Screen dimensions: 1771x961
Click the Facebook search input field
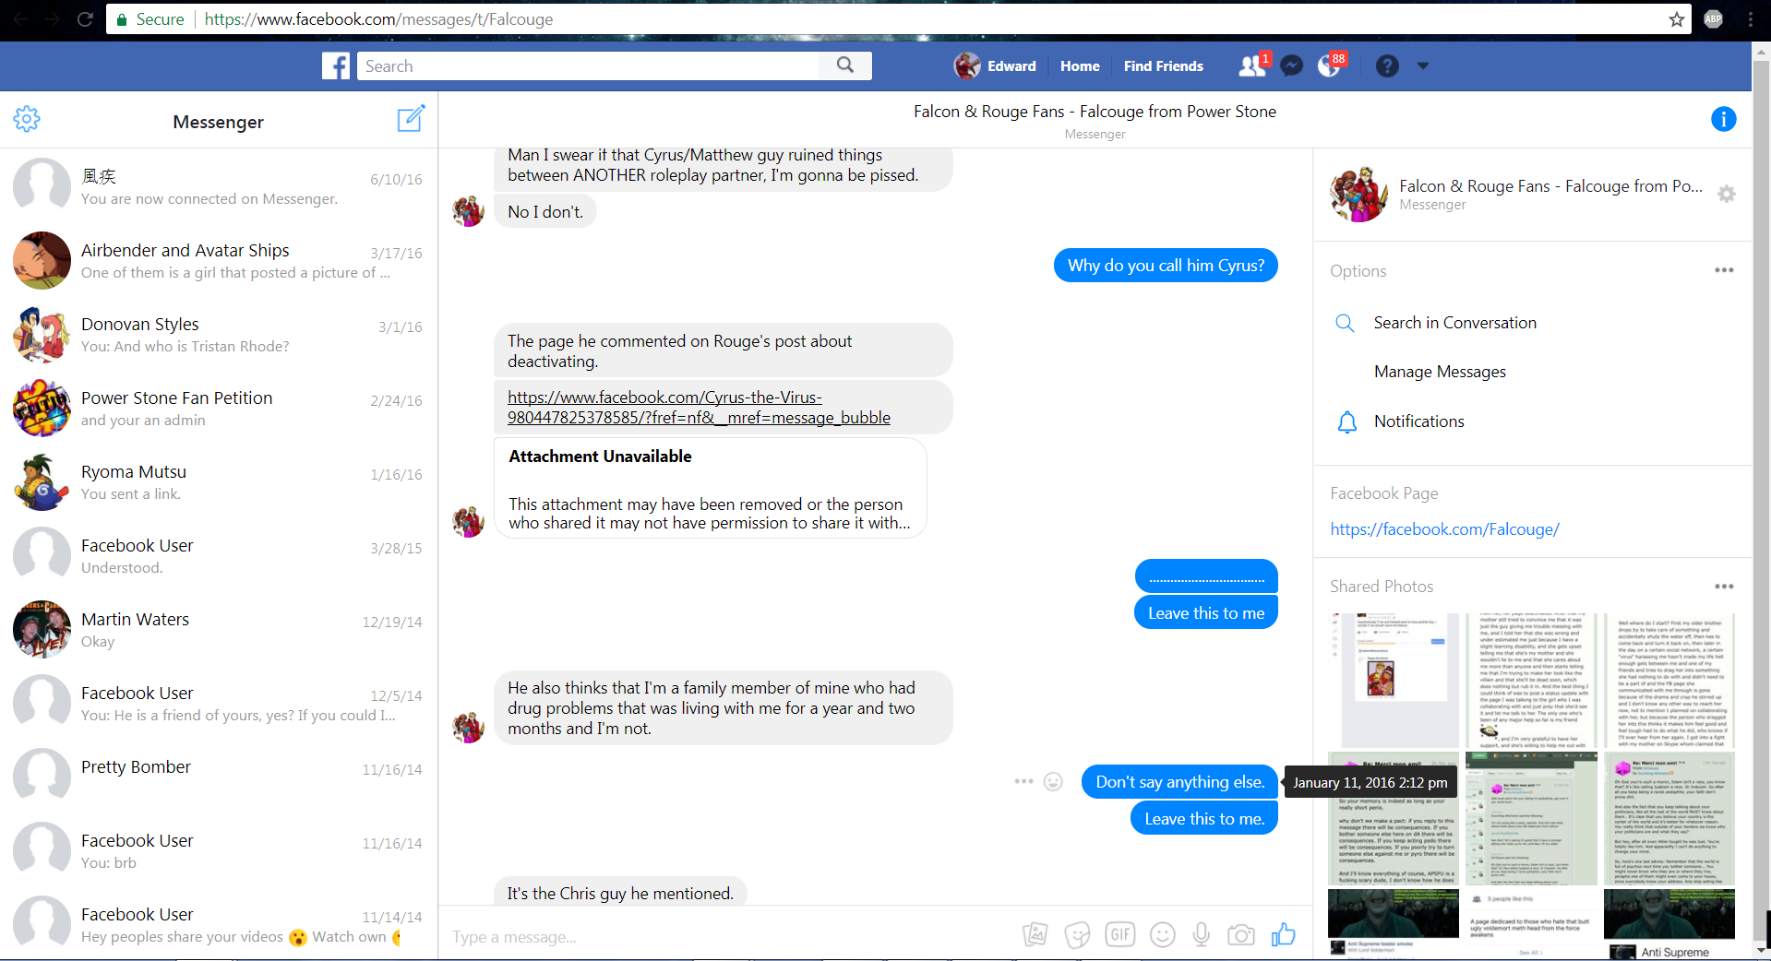tap(588, 65)
